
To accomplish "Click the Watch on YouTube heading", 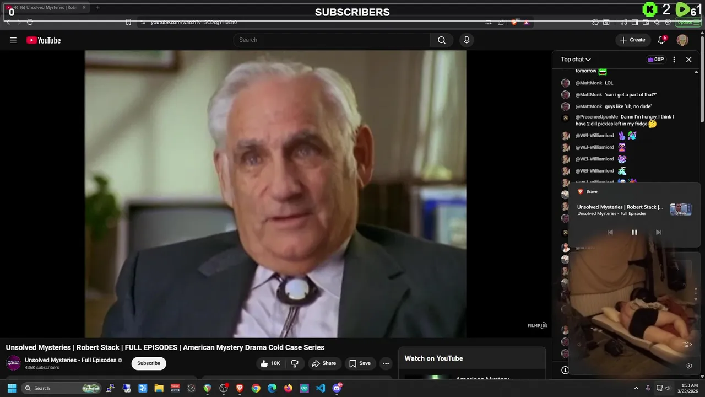I will [433, 358].
